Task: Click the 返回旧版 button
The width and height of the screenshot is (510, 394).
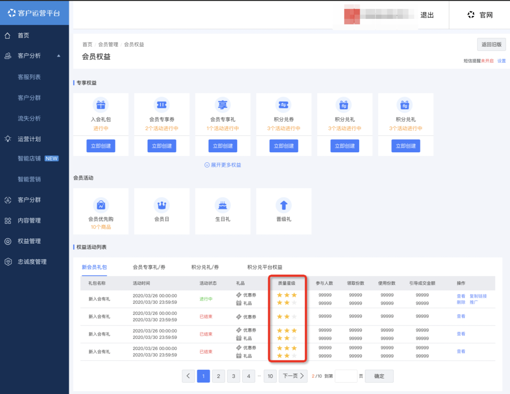Action: pos(491,44)
